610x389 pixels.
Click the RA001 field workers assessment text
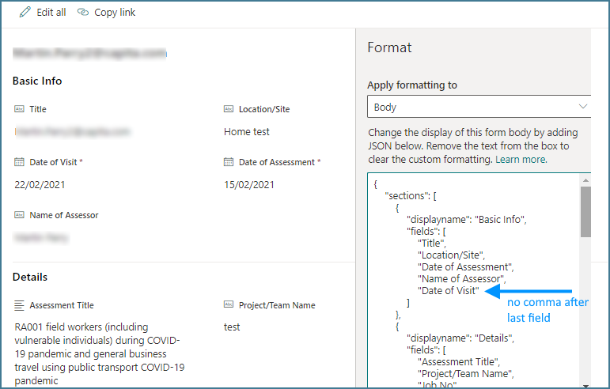(100, 353)
